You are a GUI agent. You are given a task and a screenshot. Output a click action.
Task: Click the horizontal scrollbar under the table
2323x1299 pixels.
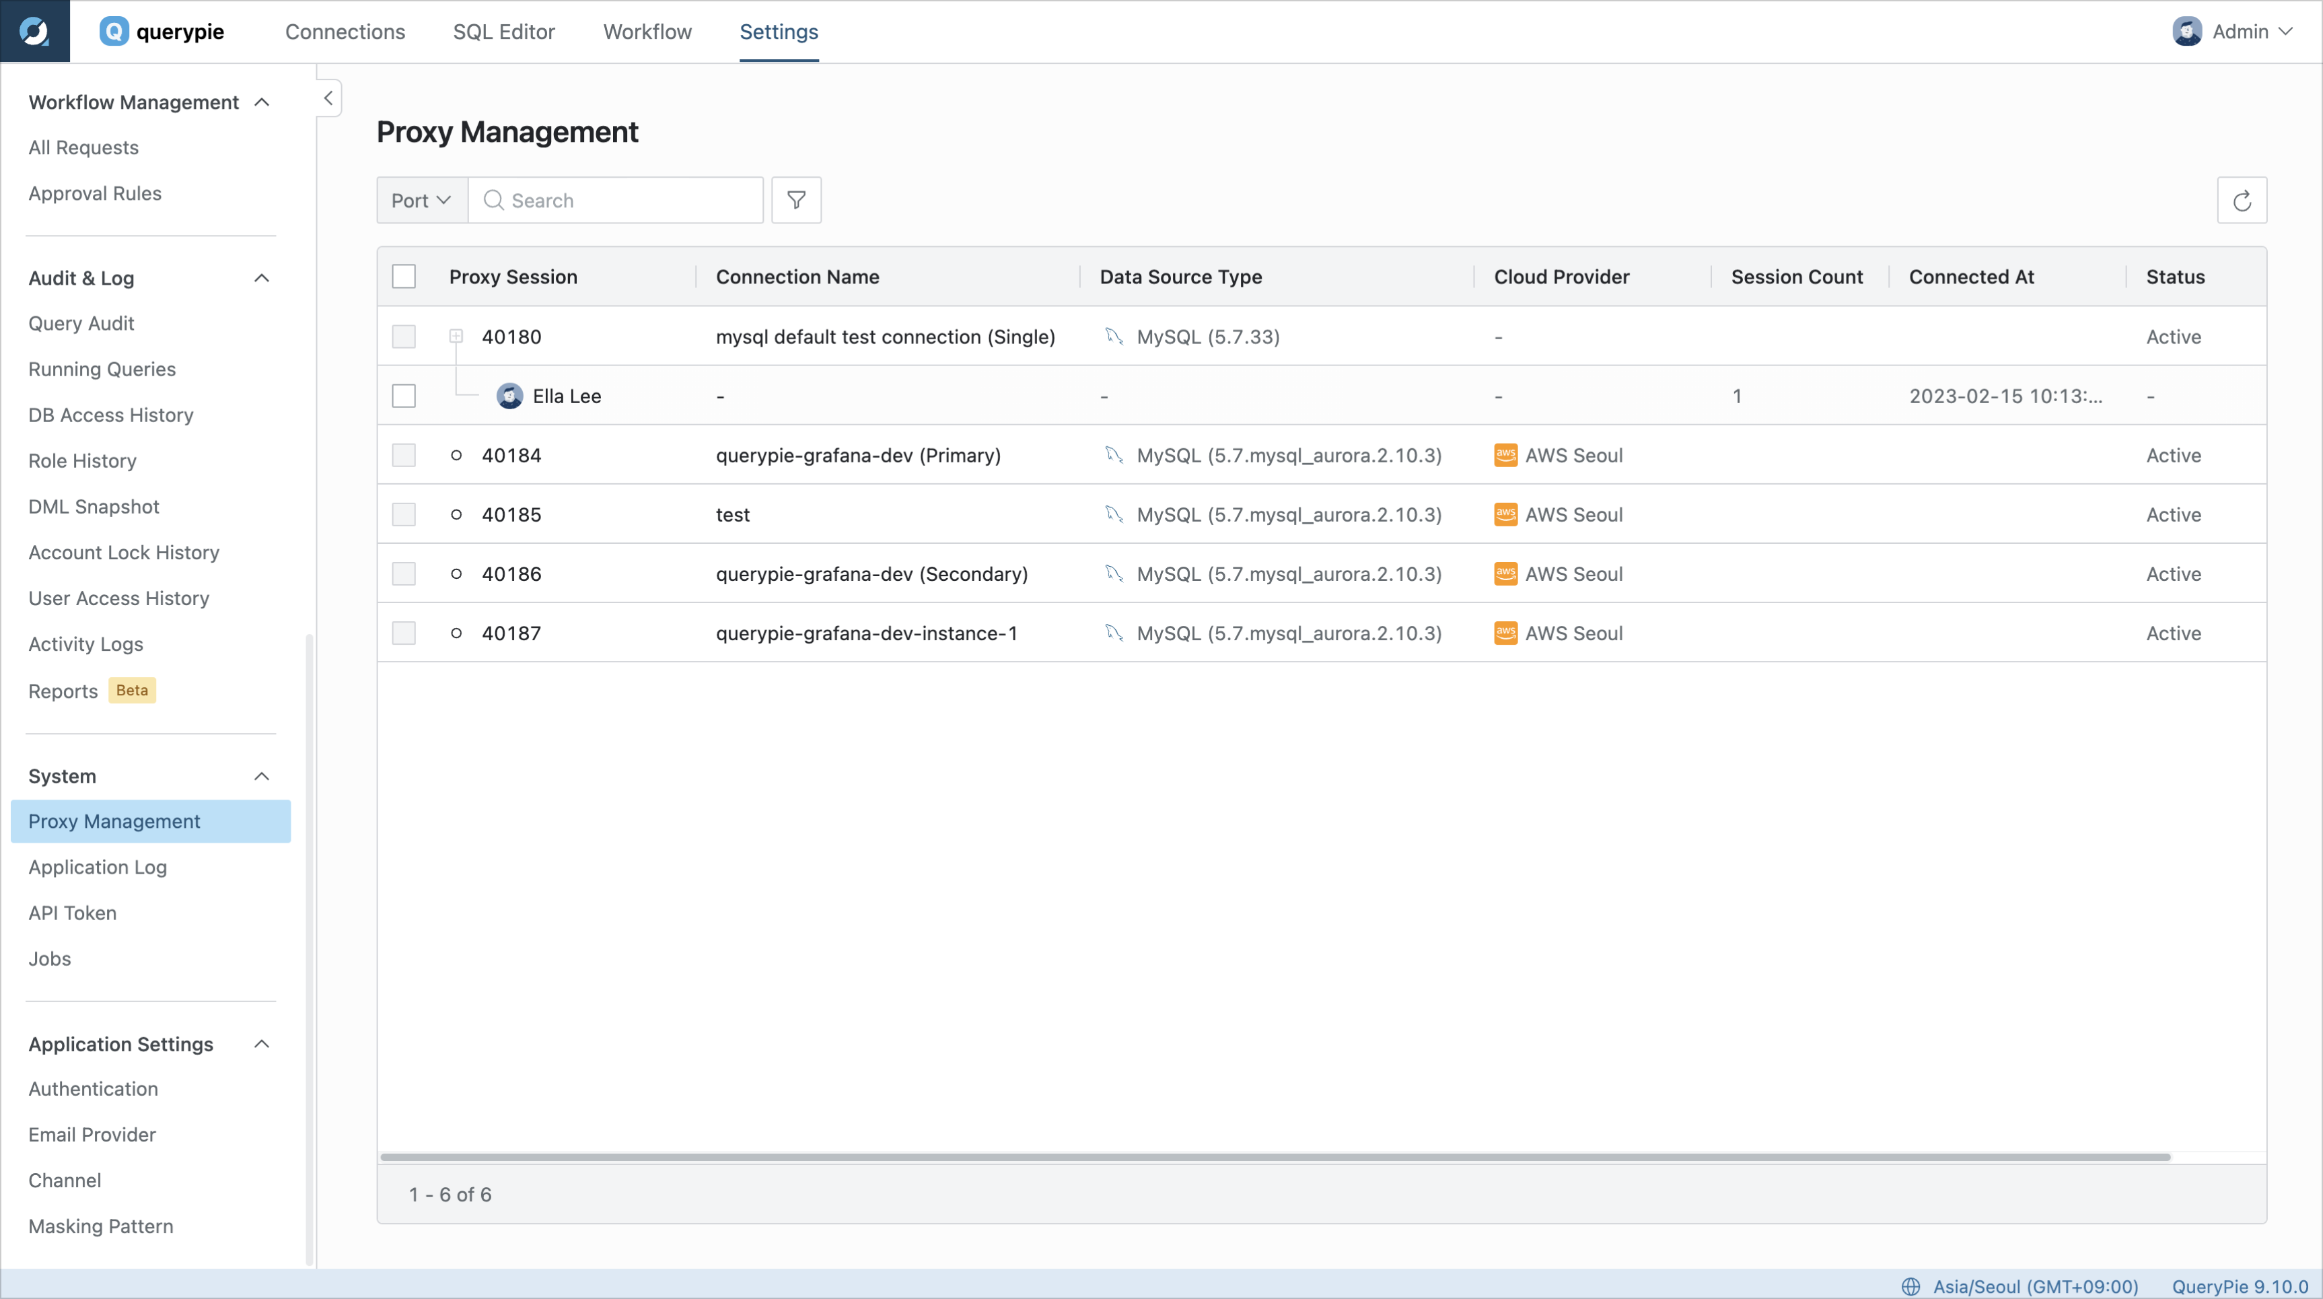(x=1275, y=1156)
